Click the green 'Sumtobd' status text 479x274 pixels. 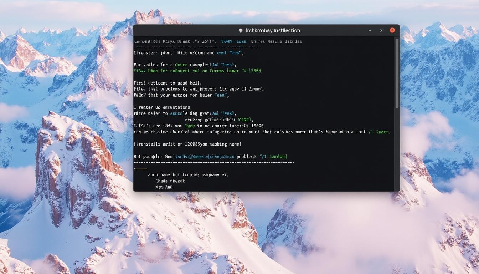click(277, 156)
